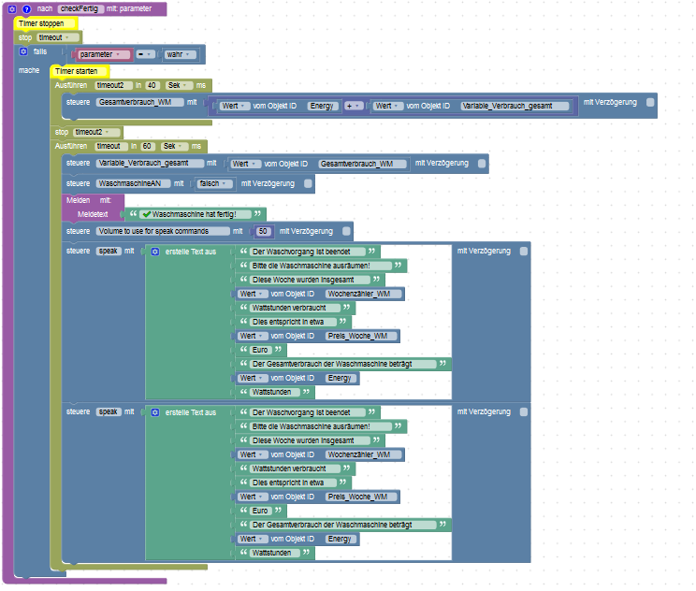Toggle mit Verzögerung on Gesamtverbrauch_WM steuere block
Image resolution: width=696 pixels, height=591 pixels.
point(650,103)
